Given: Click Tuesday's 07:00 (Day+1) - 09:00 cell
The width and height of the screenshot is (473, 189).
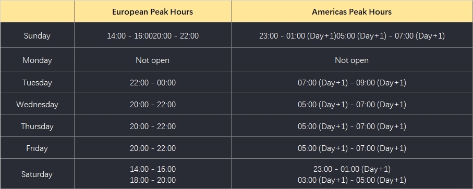Looking at the screenshot, I should (x=351, y=82).
